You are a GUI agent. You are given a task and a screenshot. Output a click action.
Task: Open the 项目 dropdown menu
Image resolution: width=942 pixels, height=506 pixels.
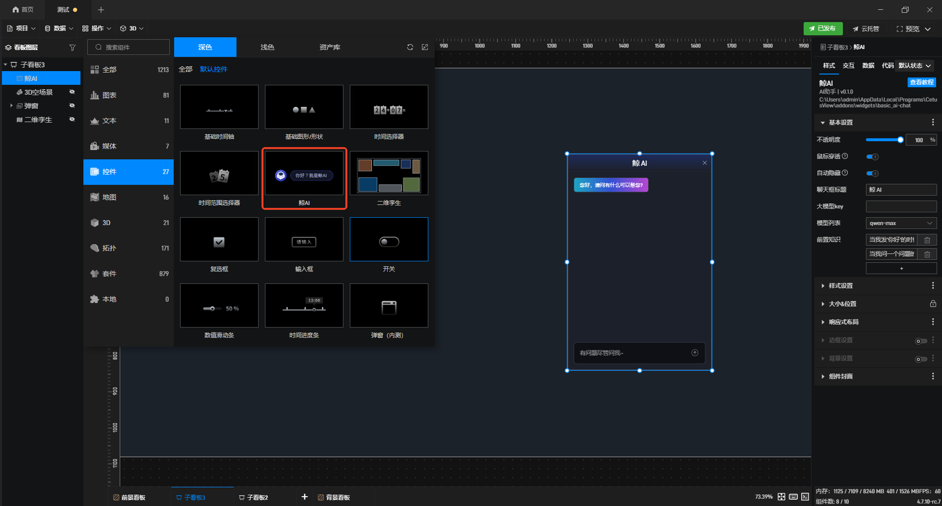21,28
